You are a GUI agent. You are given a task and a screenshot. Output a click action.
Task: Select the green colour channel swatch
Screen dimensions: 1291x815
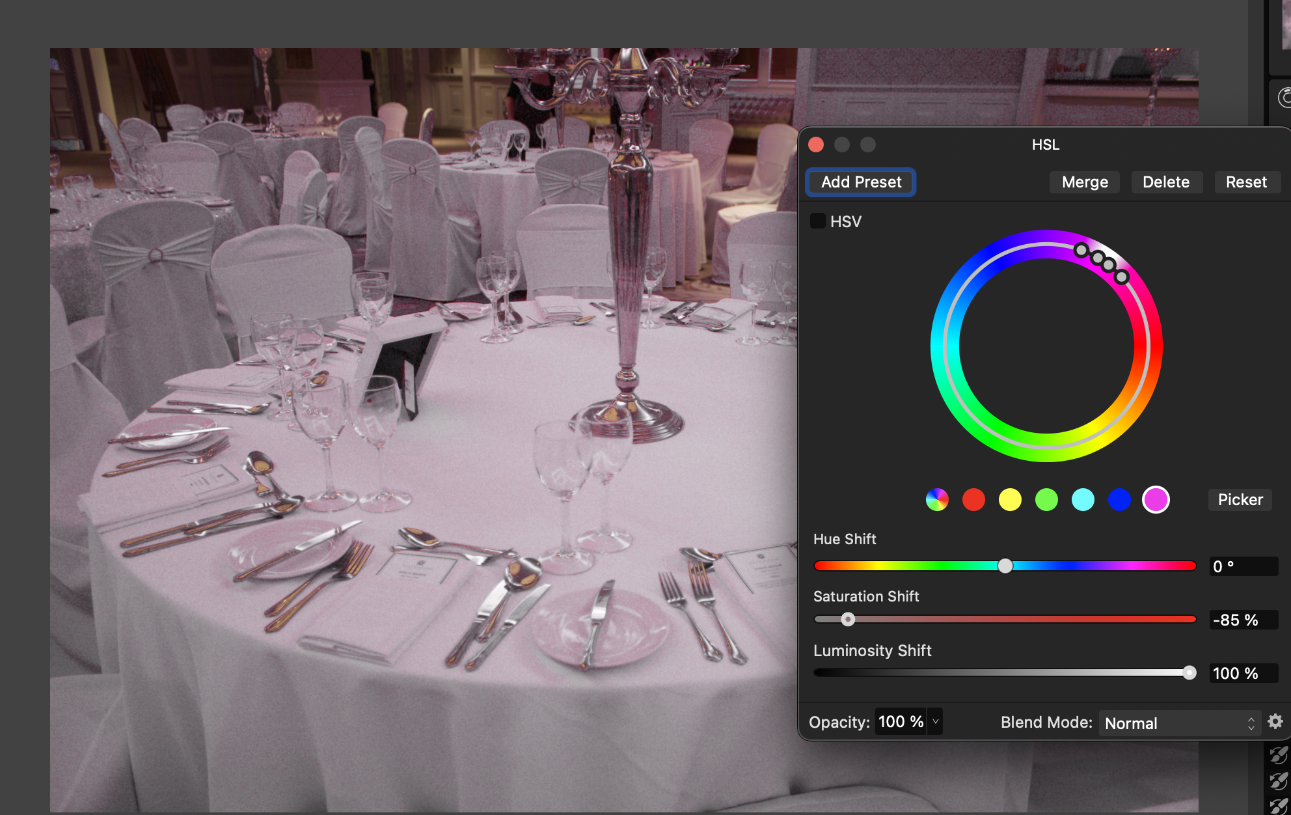click(x=1046, y=500)
